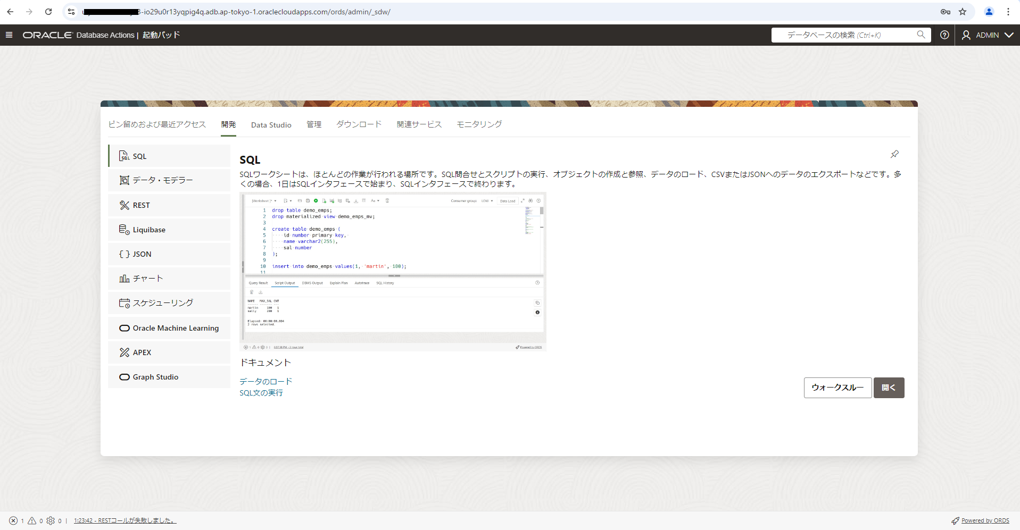1020x530 pixels.
Task: Open the hamburger navigation menu
Action: [x=9, y=35]
